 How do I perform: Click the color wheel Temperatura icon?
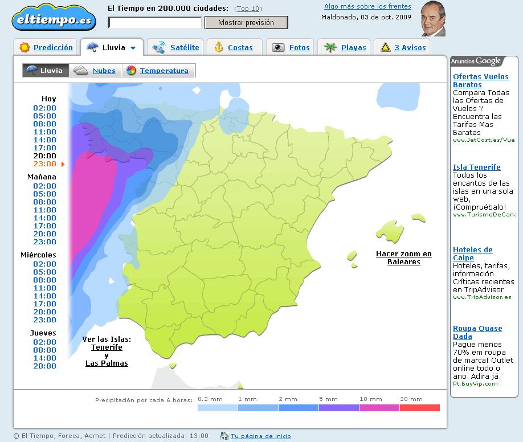pyautogui.click(x=131, y=71)
